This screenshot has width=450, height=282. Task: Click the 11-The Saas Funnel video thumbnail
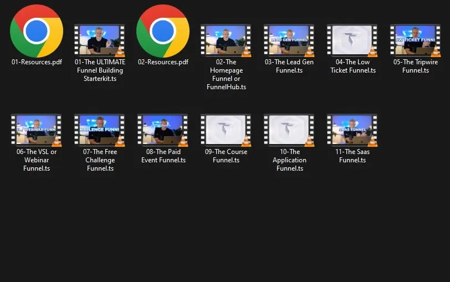(x=352, y=130)
